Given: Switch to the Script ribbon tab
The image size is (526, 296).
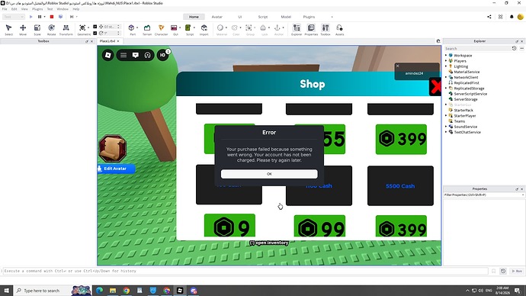Looking at the screenshot, I should 263,17.
